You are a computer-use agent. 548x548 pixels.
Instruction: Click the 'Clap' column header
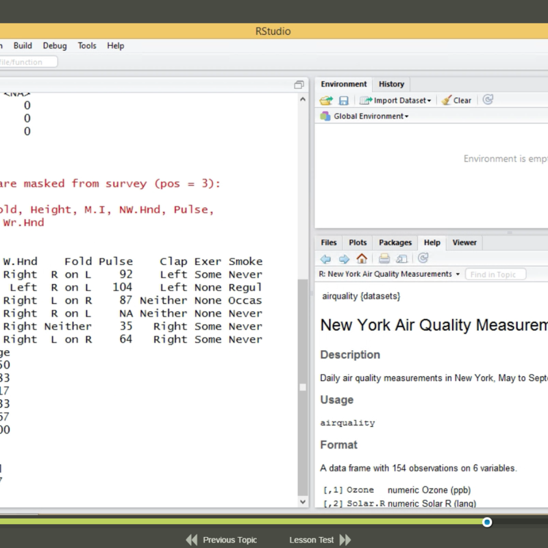point(173,262)
